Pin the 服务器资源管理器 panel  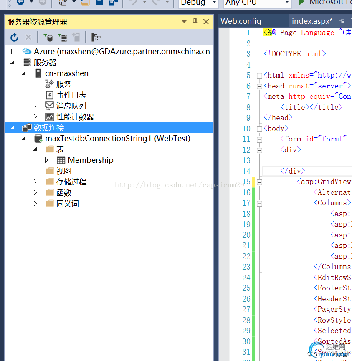(x=195, y=22)
